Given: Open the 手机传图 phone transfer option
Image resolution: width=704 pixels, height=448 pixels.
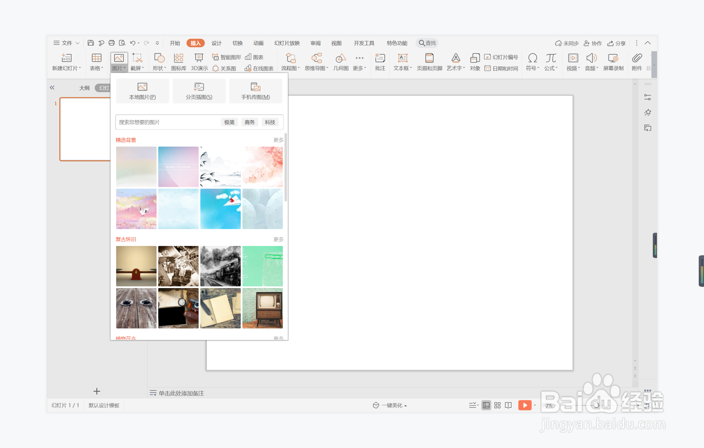Looking at the screenshot, I should pyautogui.click(x=255, y=91).
